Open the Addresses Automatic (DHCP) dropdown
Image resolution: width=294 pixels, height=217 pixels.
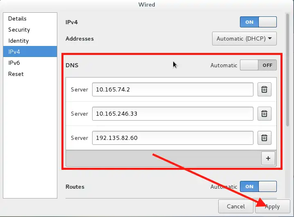244,39
